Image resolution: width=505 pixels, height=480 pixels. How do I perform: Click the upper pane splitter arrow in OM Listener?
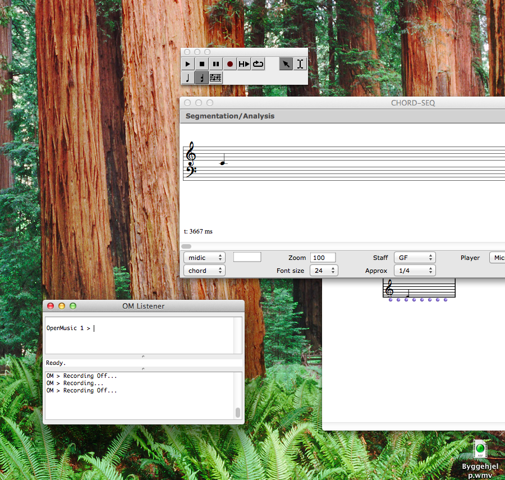[x=143, y=356]
